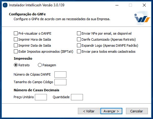Click the Intellicash installer icon in title bar

click(5, 5)
